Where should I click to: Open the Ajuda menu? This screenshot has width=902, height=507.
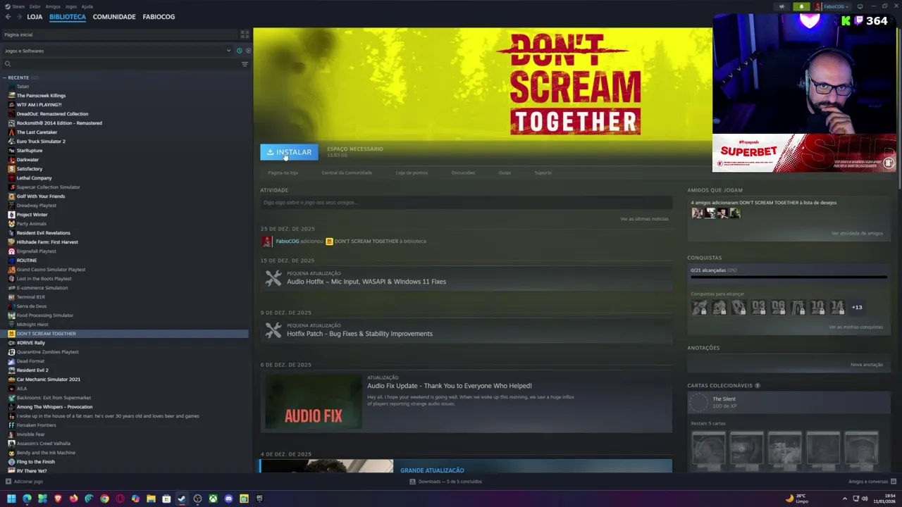87,6
